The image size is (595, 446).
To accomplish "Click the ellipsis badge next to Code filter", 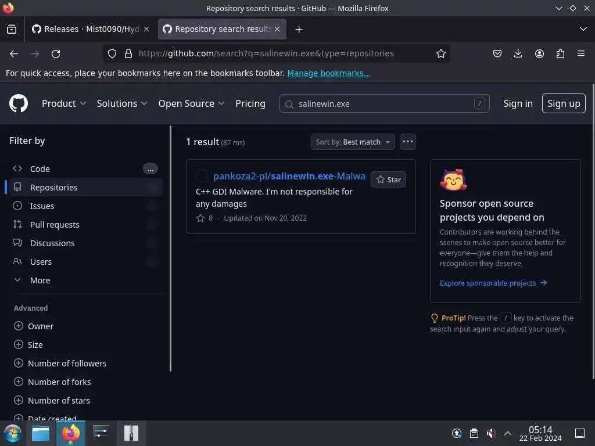I will (x=150, y=169).
